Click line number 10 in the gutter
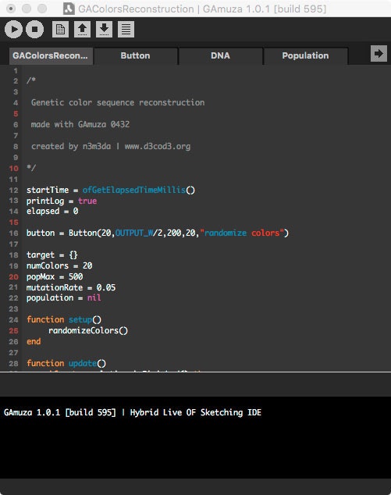This screenshot has height=495, width=391. tap(13, 169)
